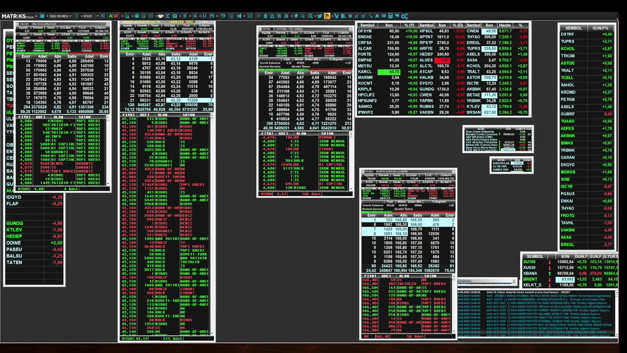Click the OBAMS depth window title bar
Screen dimensions: 627x353
62,24
